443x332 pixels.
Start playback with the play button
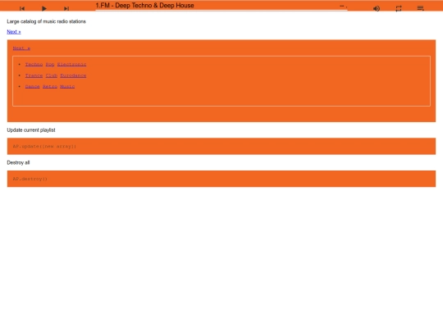click(44, 8)
